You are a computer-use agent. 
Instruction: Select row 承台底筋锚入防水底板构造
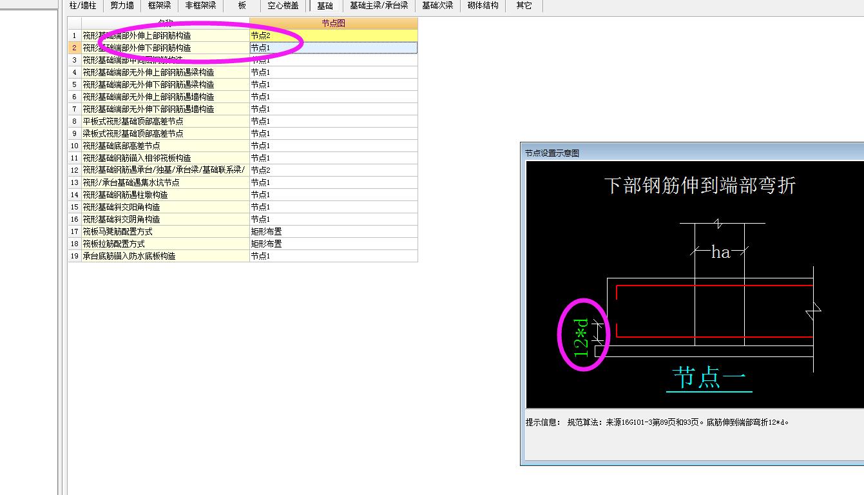coord(165,256)
